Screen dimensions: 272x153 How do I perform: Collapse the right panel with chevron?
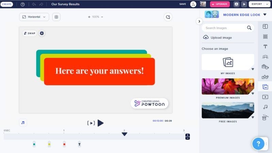click(x=199, y=21)
